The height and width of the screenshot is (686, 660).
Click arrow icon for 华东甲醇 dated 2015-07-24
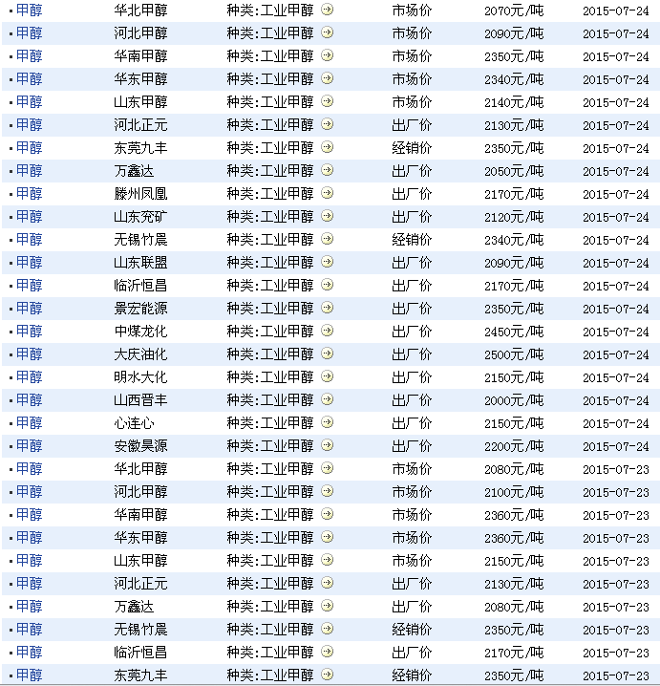tap(328, 78)
